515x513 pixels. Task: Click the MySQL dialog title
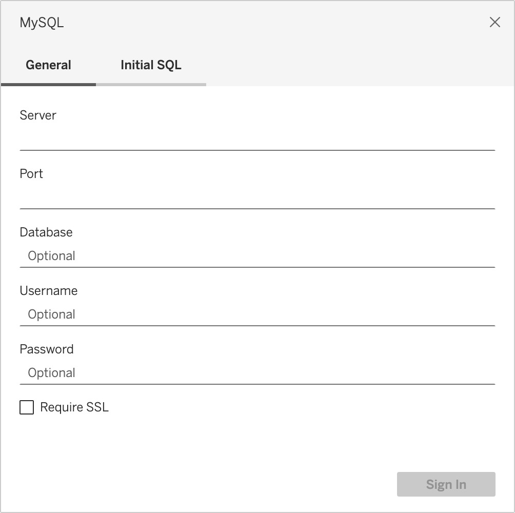point(42,23)
